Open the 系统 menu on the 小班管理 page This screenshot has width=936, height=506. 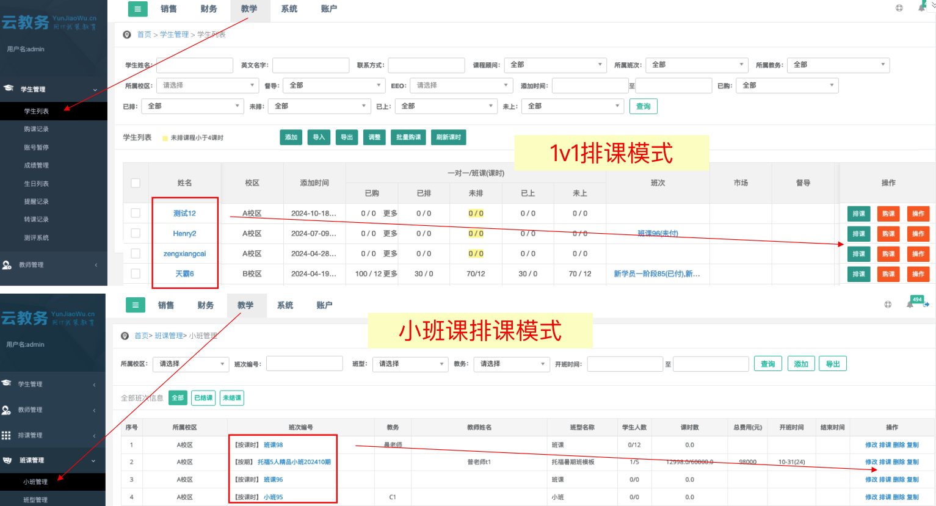[x=285, y=305]
